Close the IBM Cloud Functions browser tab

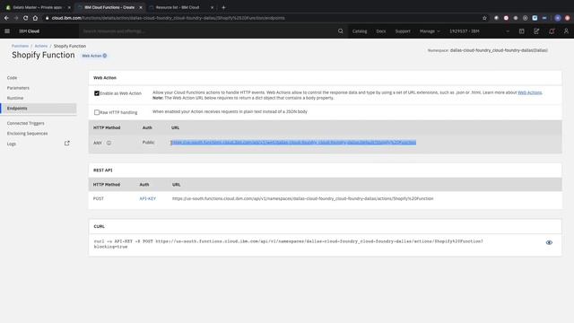coord(141,7)
